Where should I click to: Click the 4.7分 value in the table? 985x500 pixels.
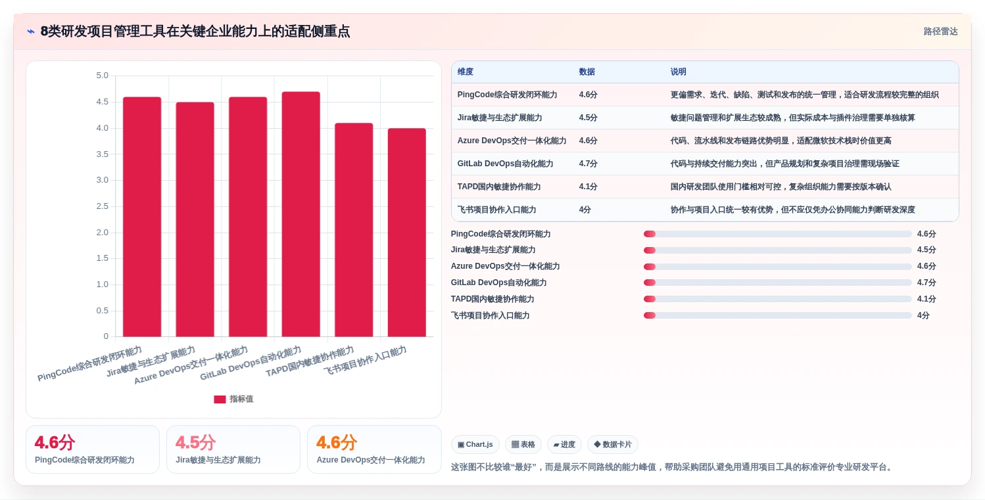pos(589,164)
